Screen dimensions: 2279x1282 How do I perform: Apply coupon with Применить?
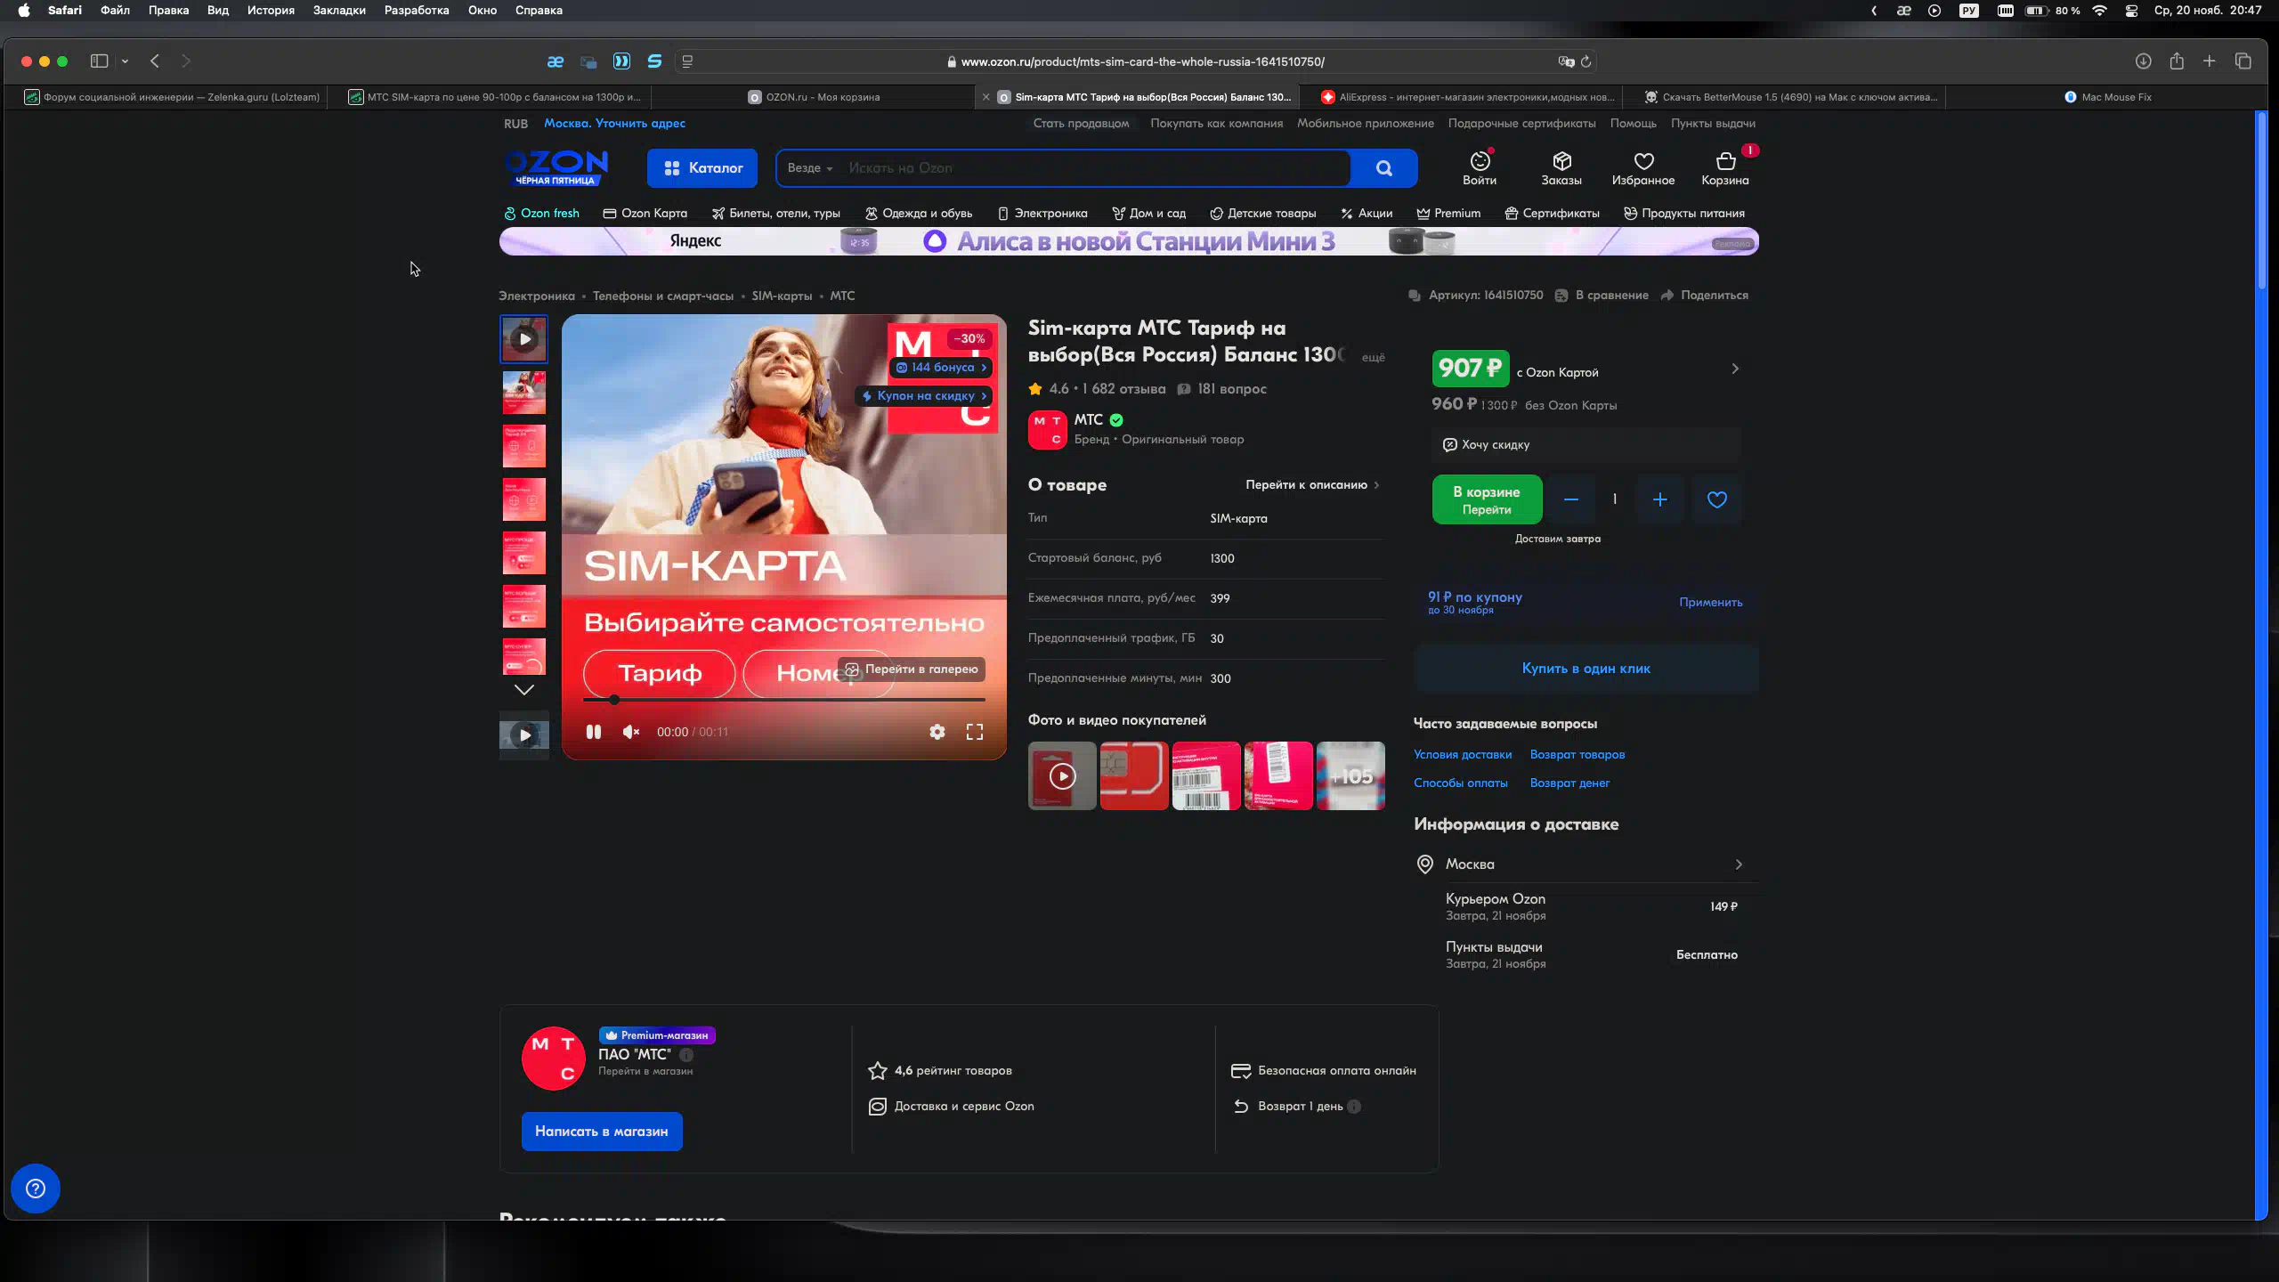pyautogui.click(x=1710, y=603)
